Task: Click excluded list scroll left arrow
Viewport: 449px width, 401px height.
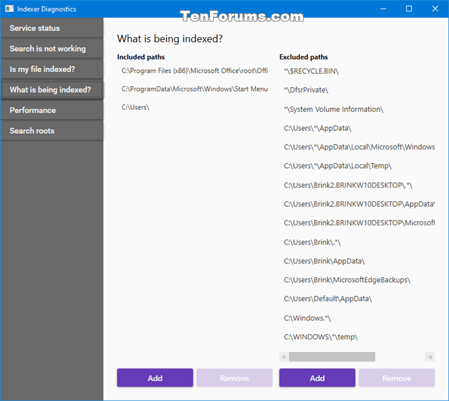Action: coord(284,357)
